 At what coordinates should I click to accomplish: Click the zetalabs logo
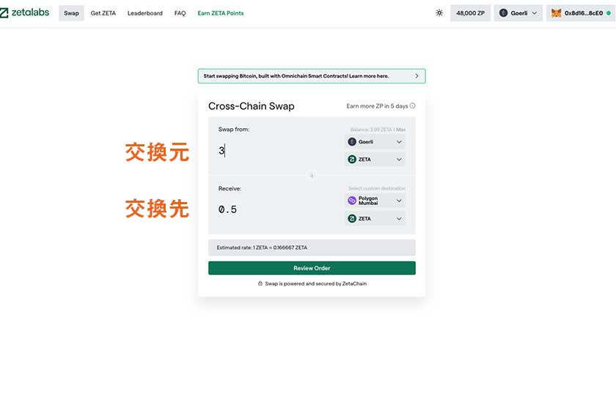coord(24,12)
